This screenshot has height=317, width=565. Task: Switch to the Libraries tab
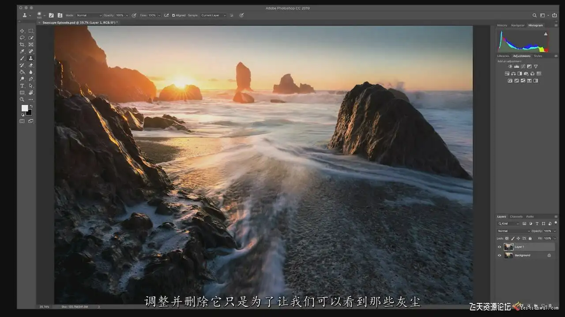[503, 56]
